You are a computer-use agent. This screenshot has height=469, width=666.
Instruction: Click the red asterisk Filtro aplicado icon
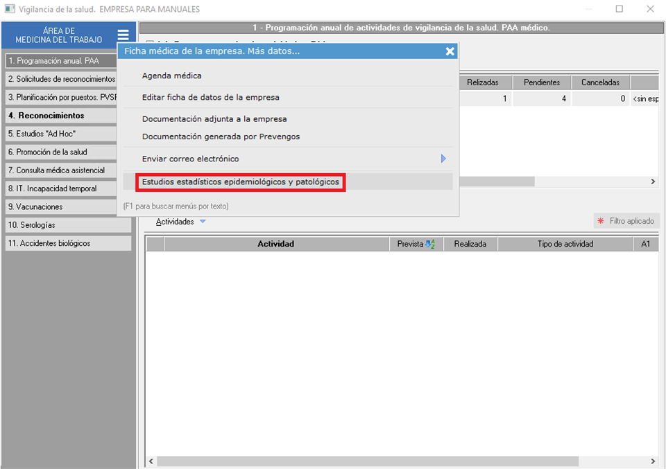(x=601, y=221)
